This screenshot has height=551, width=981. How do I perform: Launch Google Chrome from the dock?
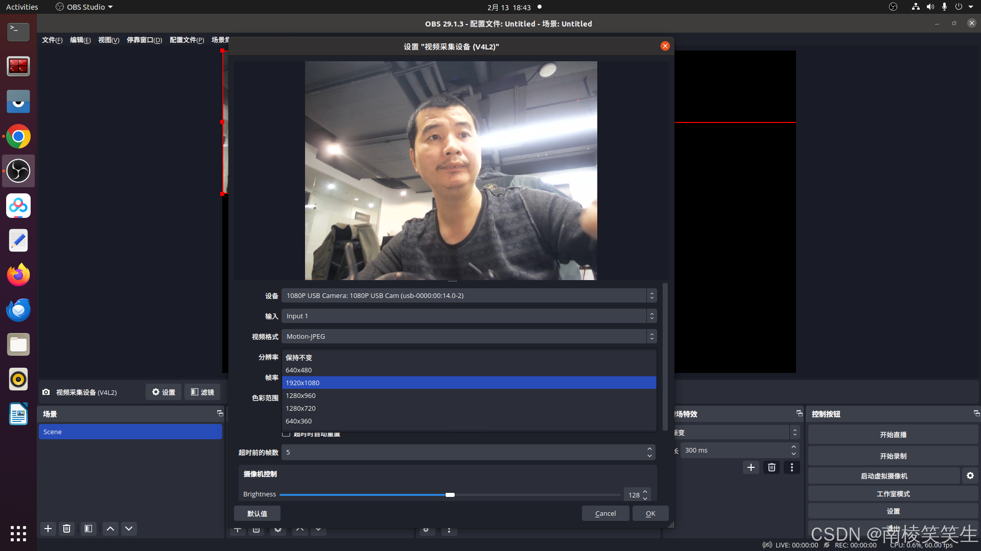[x=18, y=137]
